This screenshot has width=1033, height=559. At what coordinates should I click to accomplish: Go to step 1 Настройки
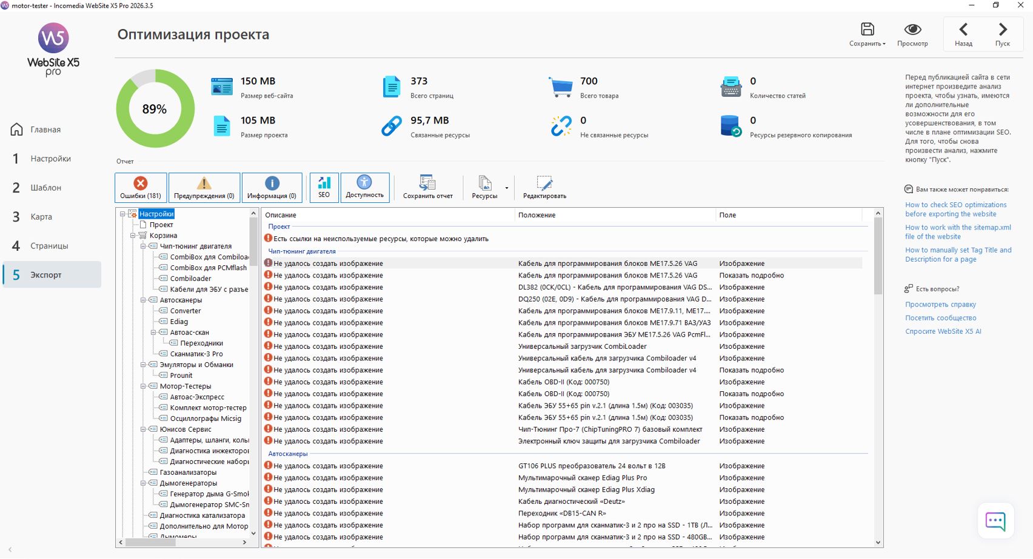pos(52,159)
